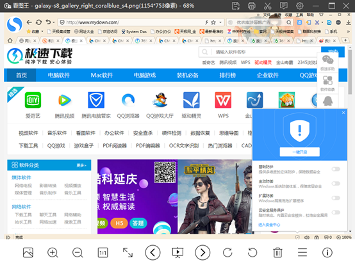Image resolution: width=355 pixels, height=265 pixels.
Task: Open the 视频软件 category link
Action: pos(28,133)
